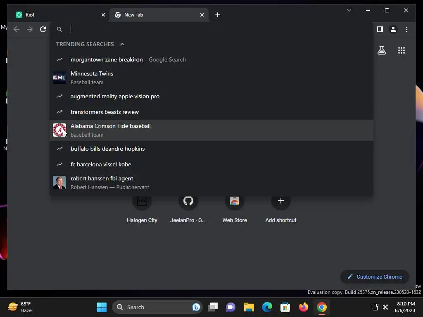Select 'fc barcelona vissel kobe' suggestion
Screen dimensions: 423x317
pos(211,164)
